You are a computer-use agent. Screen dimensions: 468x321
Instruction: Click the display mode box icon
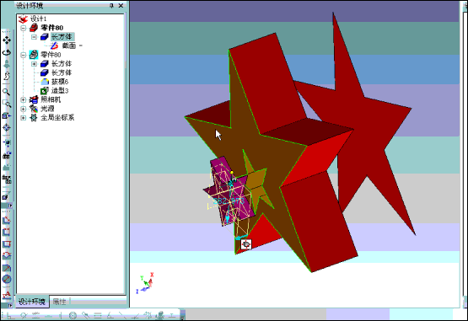click(x=6, y=196)
